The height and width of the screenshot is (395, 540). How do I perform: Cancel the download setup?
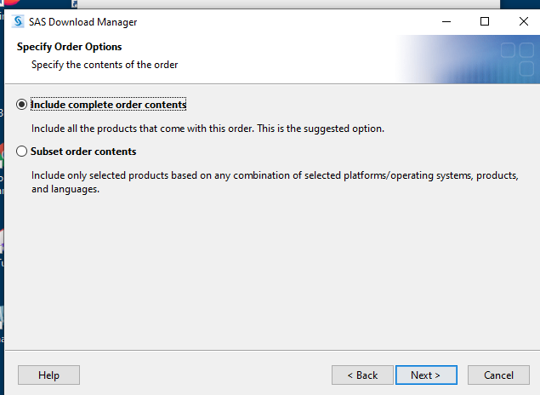click(498, 375)
